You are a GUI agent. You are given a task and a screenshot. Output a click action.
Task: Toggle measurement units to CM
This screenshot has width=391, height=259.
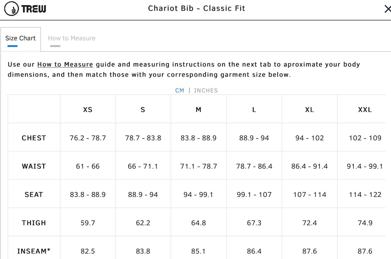(x=180, y=91)
